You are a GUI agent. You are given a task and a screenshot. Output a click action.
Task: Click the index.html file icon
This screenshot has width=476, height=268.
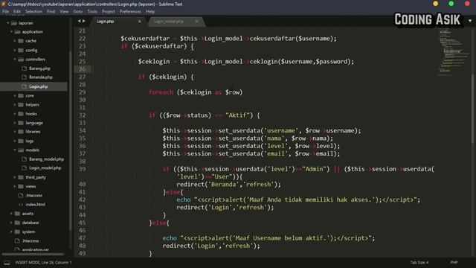point(21,205)
